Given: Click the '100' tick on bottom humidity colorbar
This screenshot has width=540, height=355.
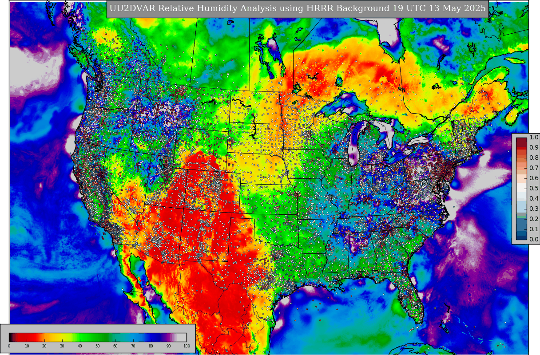Looking at the screenshot, I should click(187, 346).
